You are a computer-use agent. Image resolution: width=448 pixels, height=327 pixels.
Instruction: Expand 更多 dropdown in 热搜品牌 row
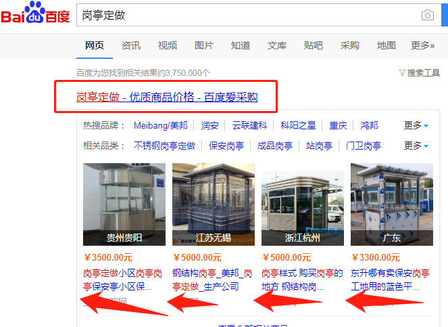[x=416, y=125]
